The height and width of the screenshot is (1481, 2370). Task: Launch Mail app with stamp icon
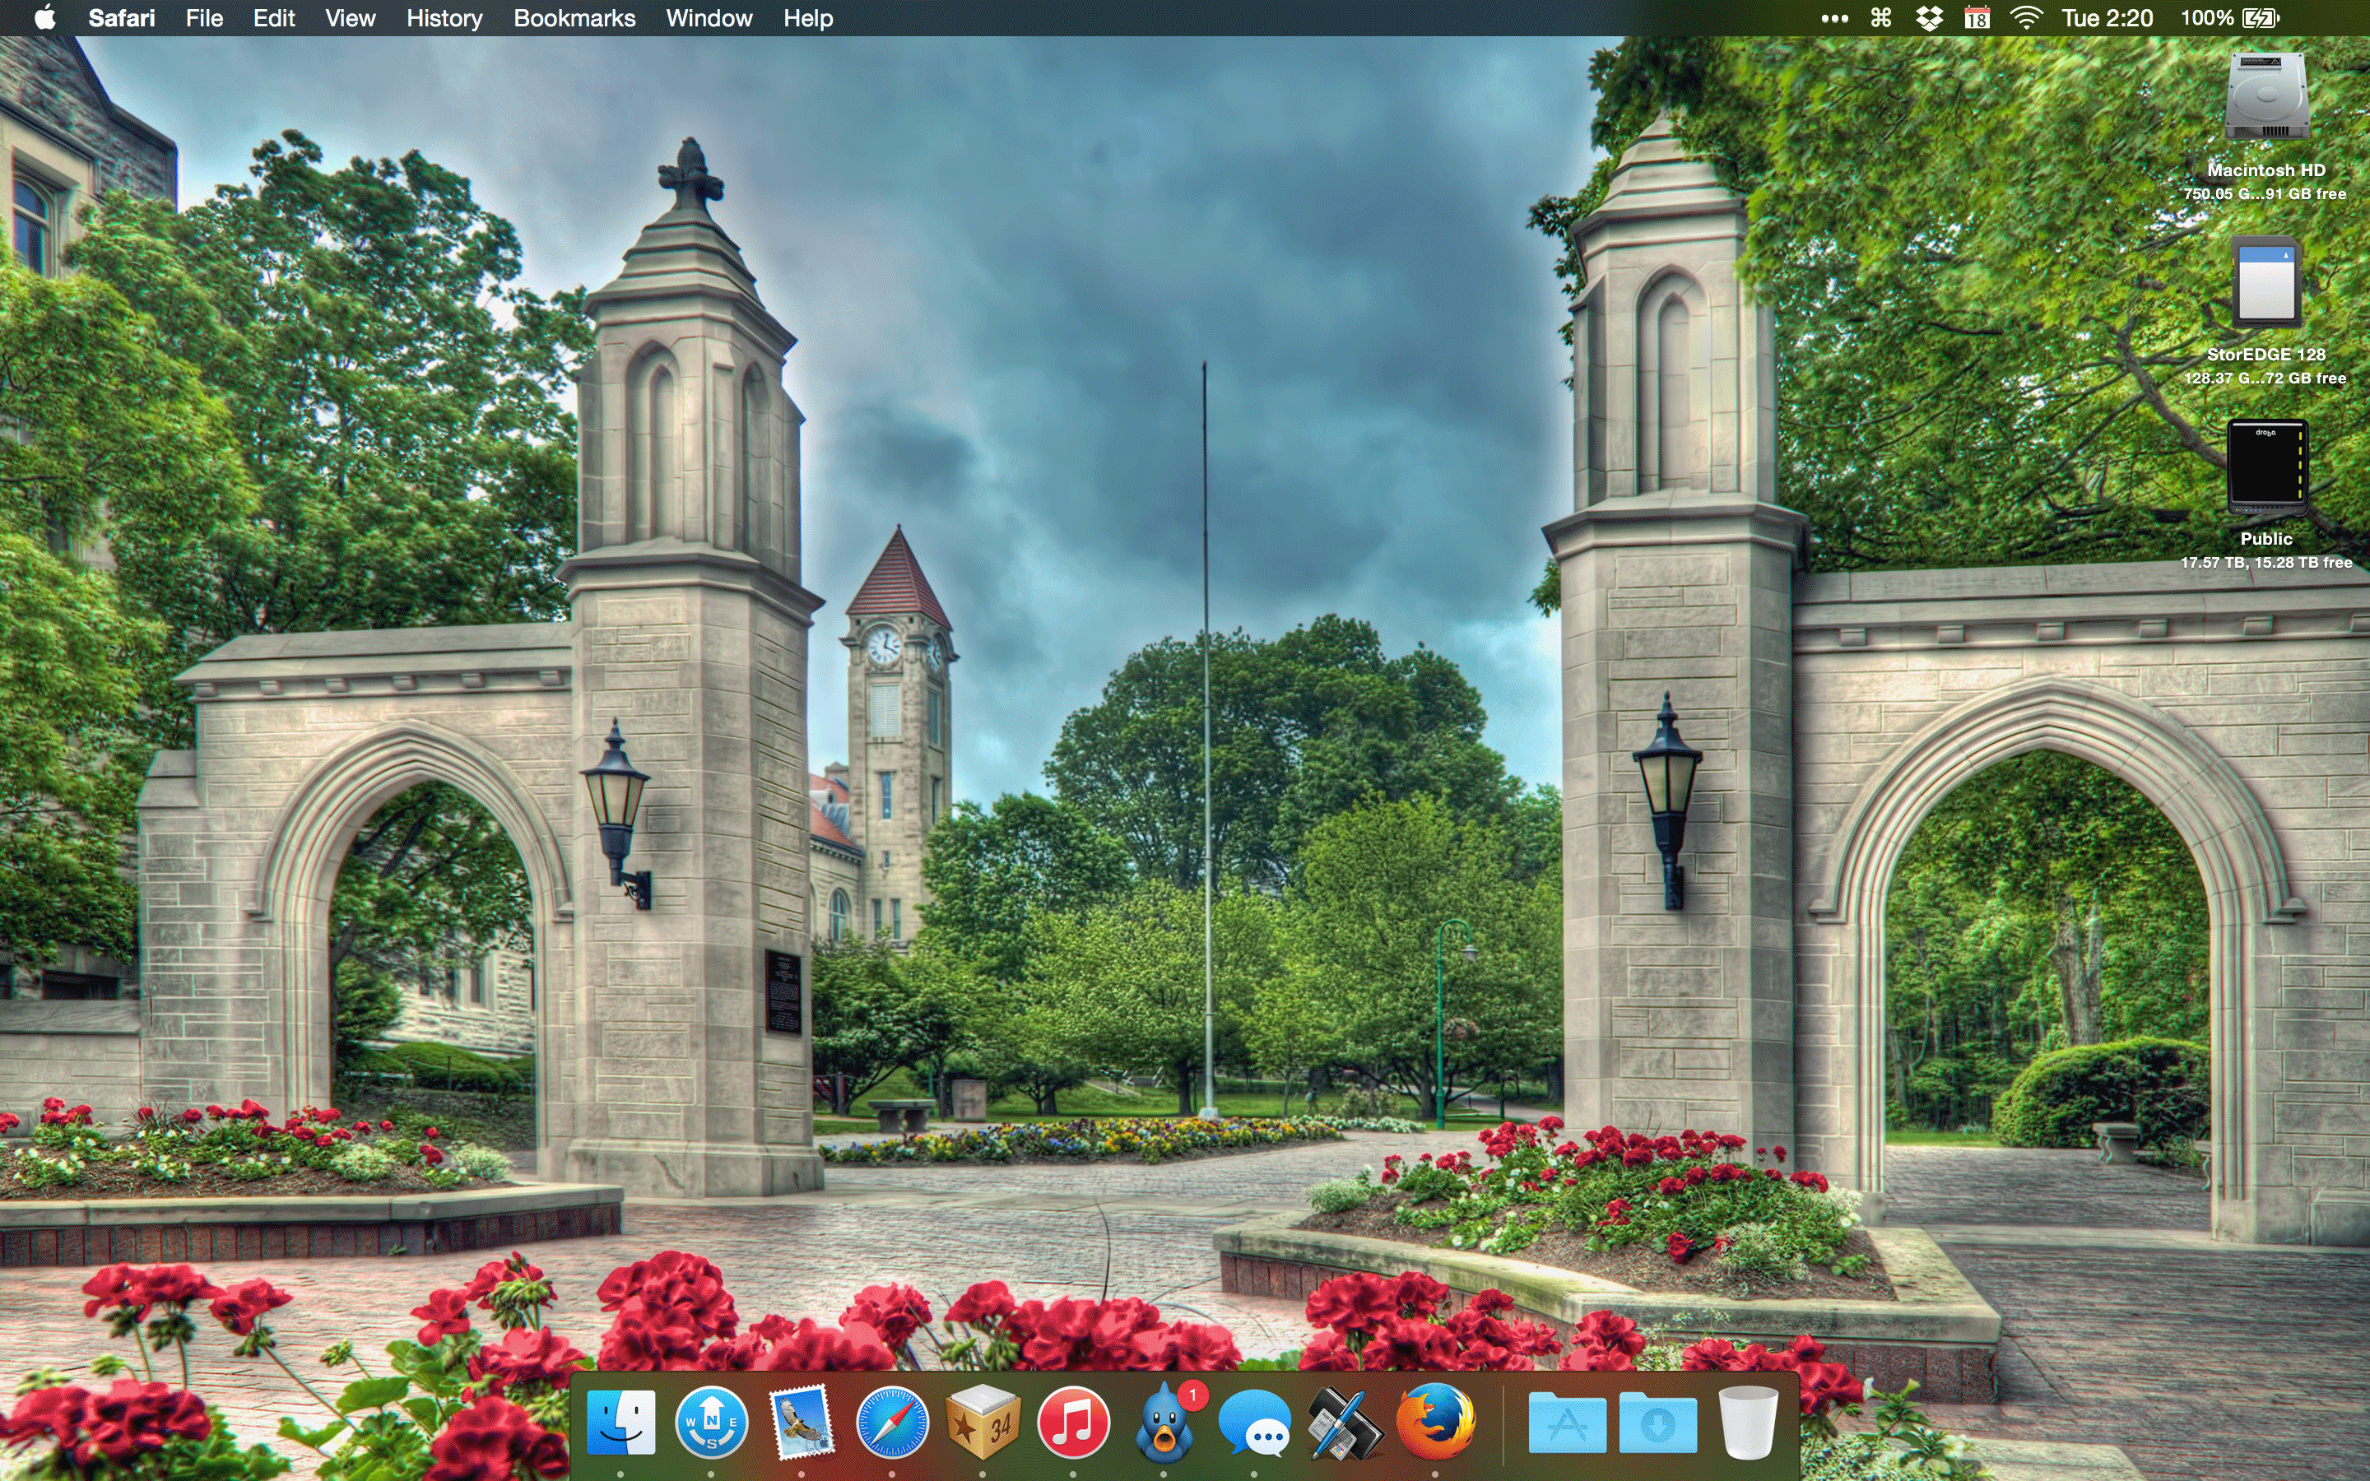click(x=802, y=1423)
